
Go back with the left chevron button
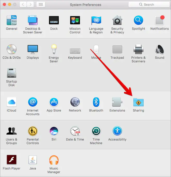pyautogui.click(x=23, y=4)
